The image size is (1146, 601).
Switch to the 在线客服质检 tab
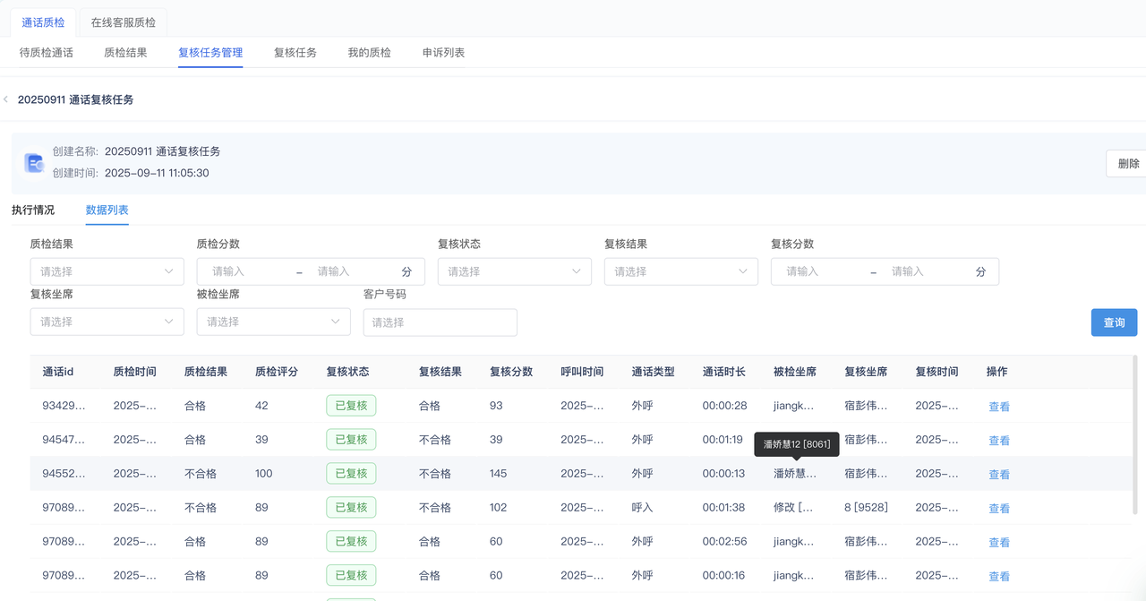tap(124, 22)
